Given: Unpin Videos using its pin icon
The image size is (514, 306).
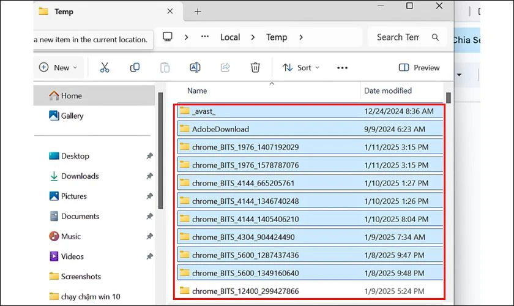Looking at the screenshot, I should tap(149, 256).
